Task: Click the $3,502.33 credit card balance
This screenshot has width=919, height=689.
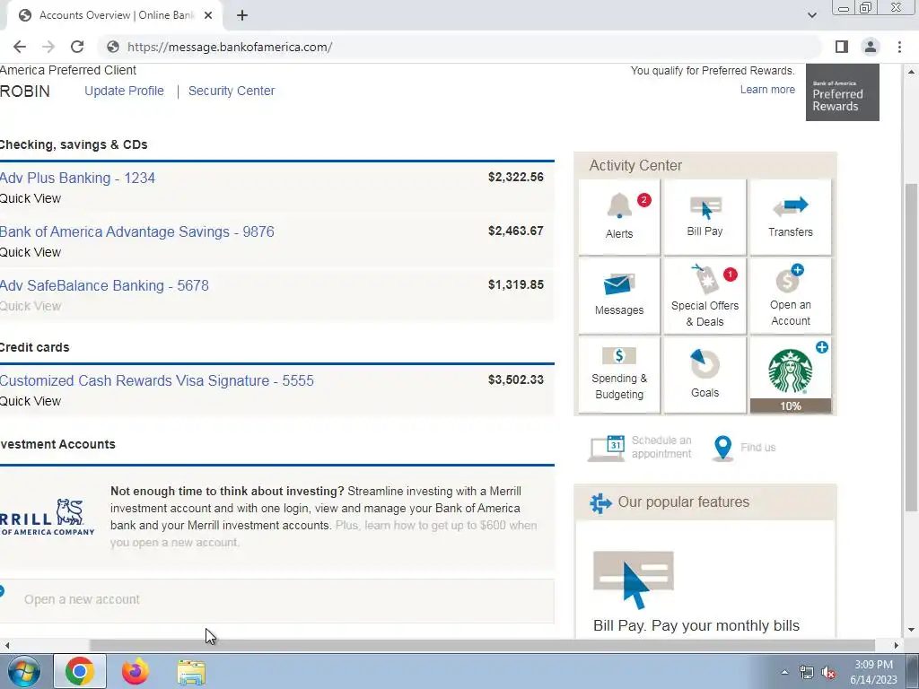Action: tap(516, 379)
